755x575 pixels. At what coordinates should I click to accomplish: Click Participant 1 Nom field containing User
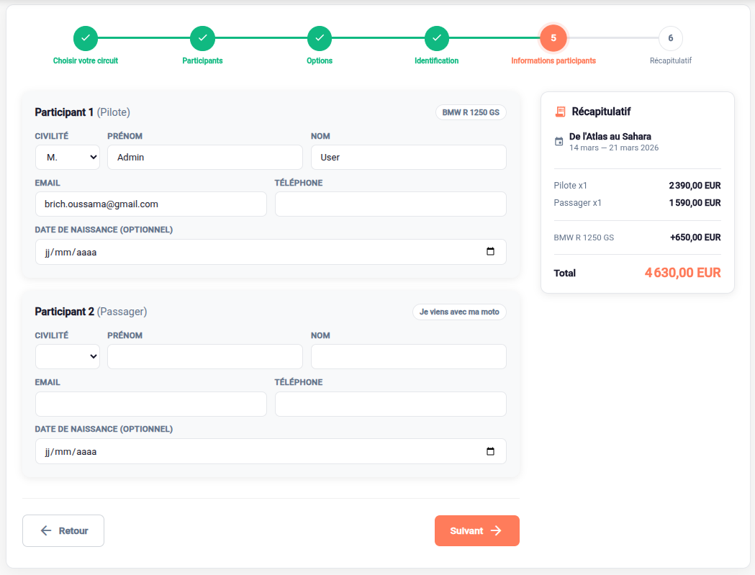(408, 158)
